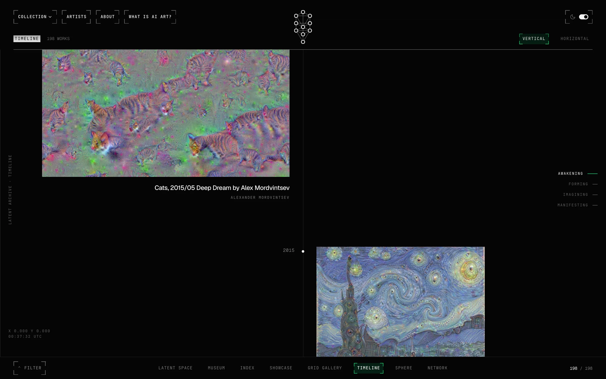
Task: Open the Deep Dream cats artwork
Action: pos(166,113)
